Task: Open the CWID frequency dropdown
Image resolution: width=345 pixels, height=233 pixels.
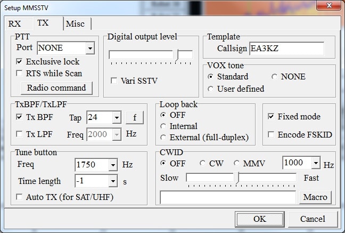Action: (316, 163)
